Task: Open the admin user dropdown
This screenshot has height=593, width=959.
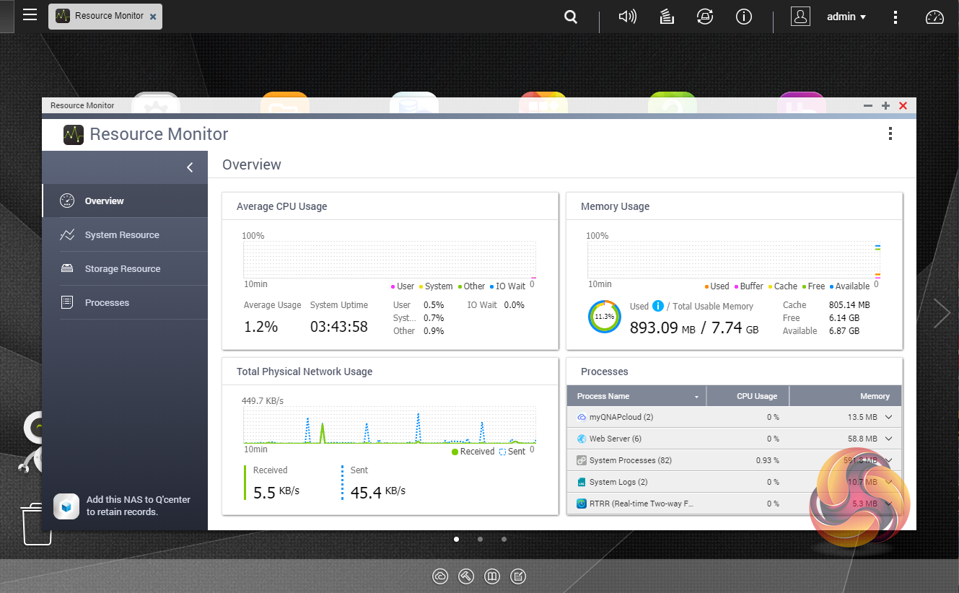Action: click(846, 17)
